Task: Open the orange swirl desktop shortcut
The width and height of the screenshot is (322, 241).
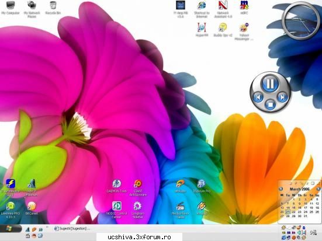Action: click(181, 186)
